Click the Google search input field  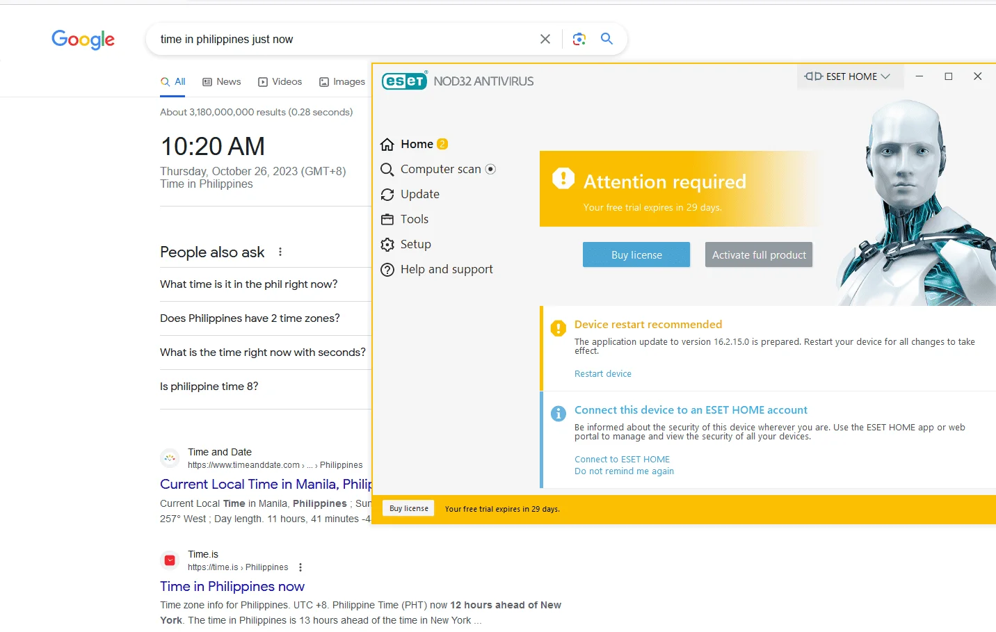pyautogui.click(x=344, y=39)
